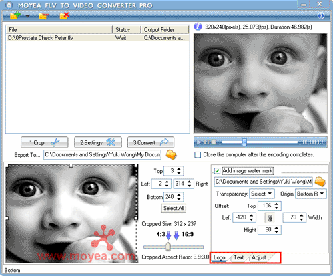Image resolution: width=333 pixels, height=276 pixels.
Task: Pause the preview video
Action: pos(206,142)
